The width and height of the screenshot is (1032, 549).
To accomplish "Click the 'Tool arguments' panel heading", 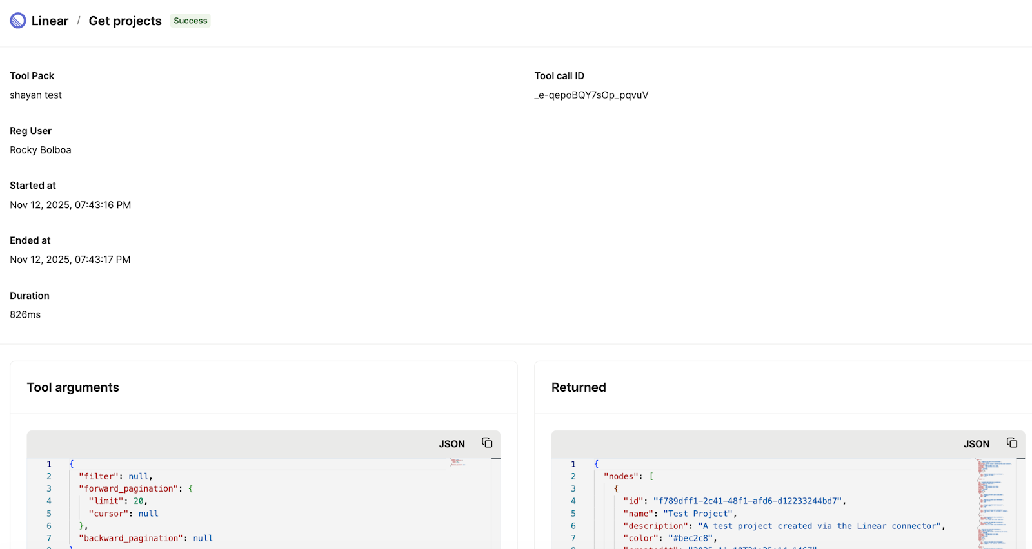I will 73,387.
